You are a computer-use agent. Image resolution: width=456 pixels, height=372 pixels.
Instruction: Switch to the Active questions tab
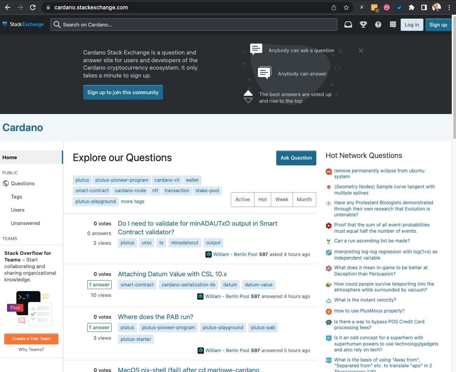pyautogui.click(x=242, y=200)
